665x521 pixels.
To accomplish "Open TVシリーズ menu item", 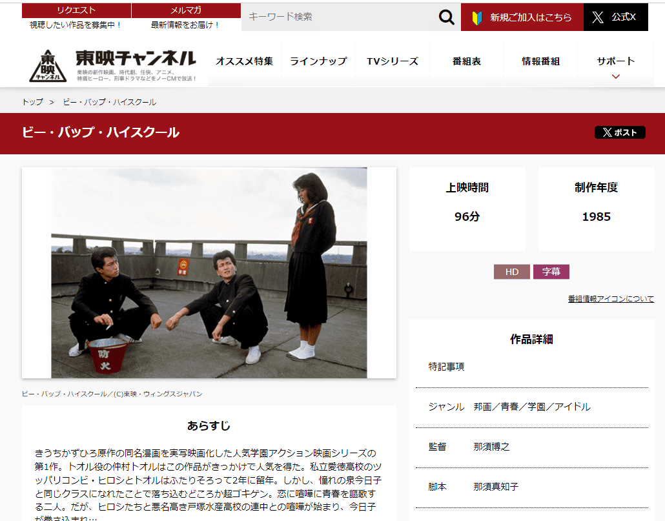I will coord(393,61).
